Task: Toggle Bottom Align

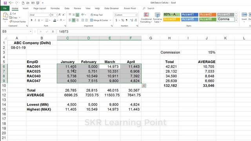Action: point(77,15)
